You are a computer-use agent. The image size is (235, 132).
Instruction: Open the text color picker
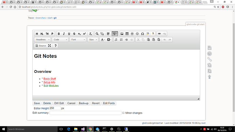(x=103, y=40)
